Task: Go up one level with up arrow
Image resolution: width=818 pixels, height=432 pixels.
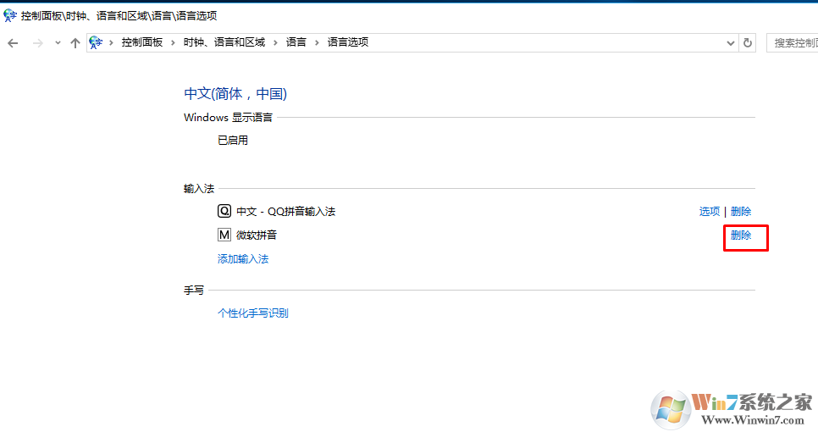Action: [x=75, y=43]
